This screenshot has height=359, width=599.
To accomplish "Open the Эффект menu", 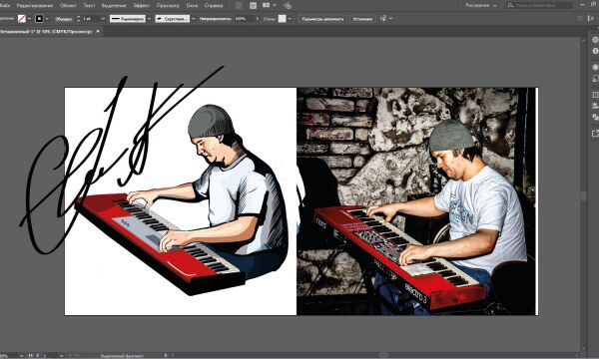I will click(x=142, y=5).
